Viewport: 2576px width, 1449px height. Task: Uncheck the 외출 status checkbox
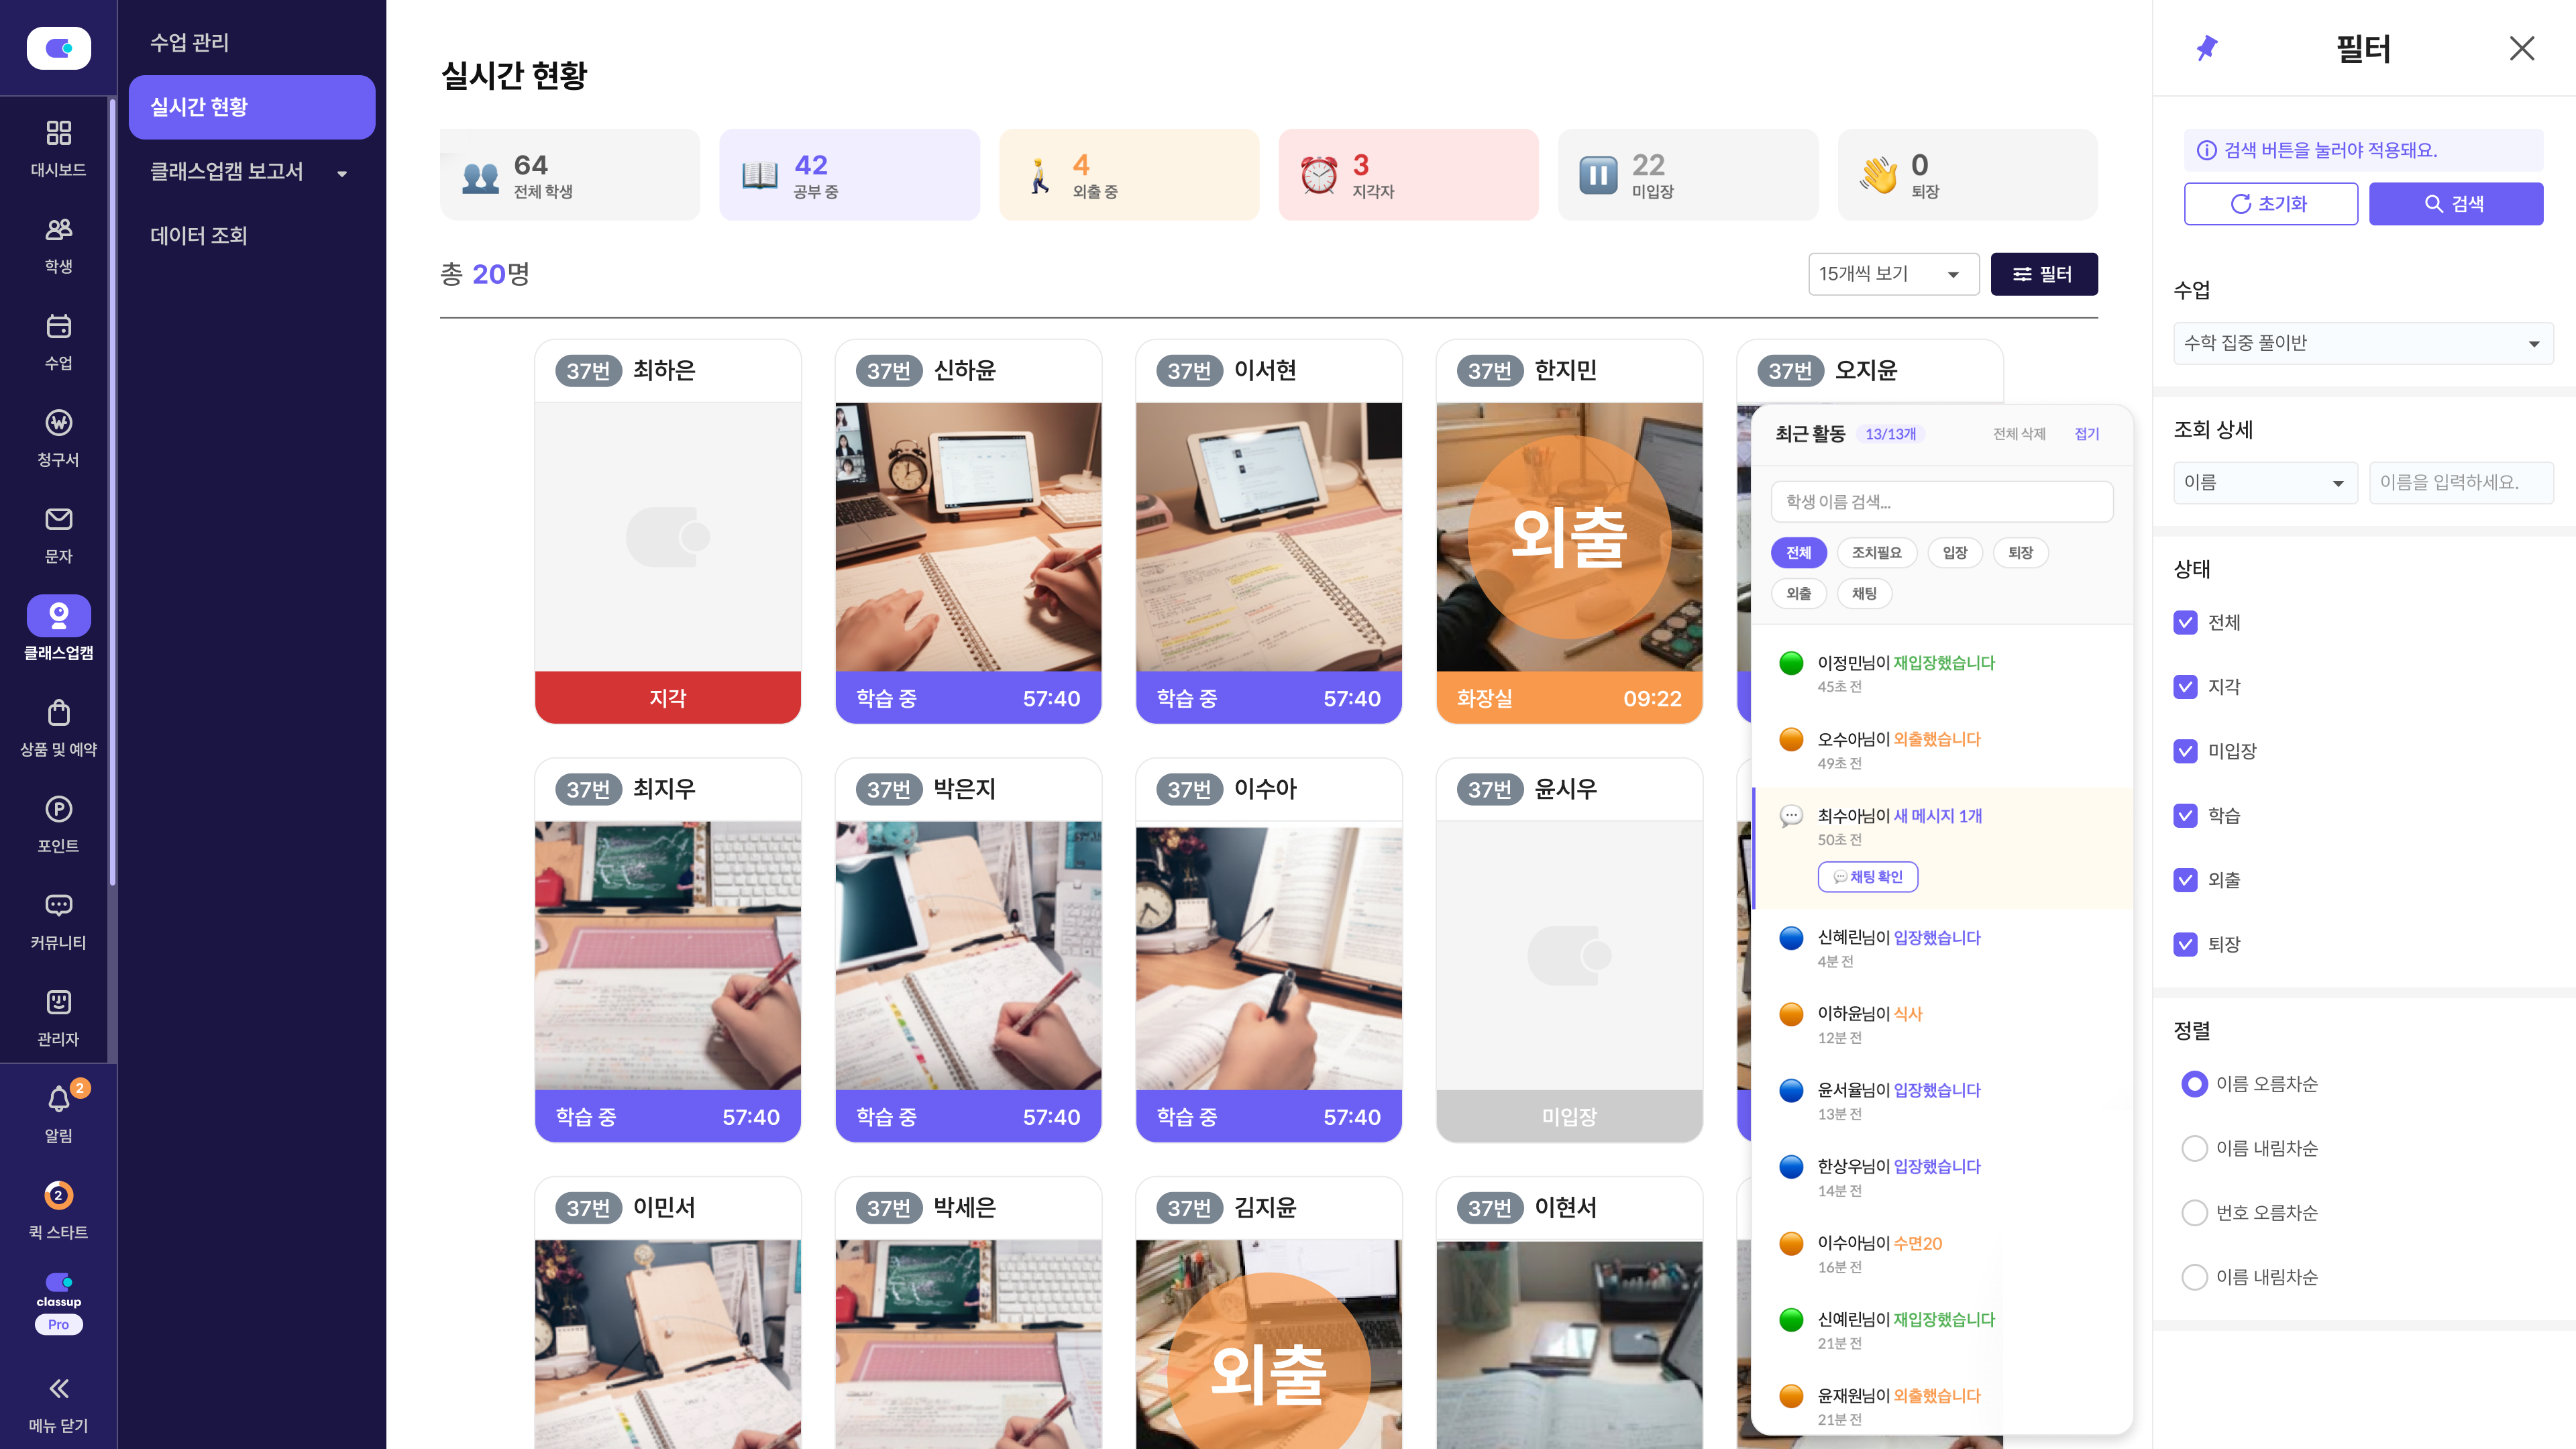(x=2186, y=880)
